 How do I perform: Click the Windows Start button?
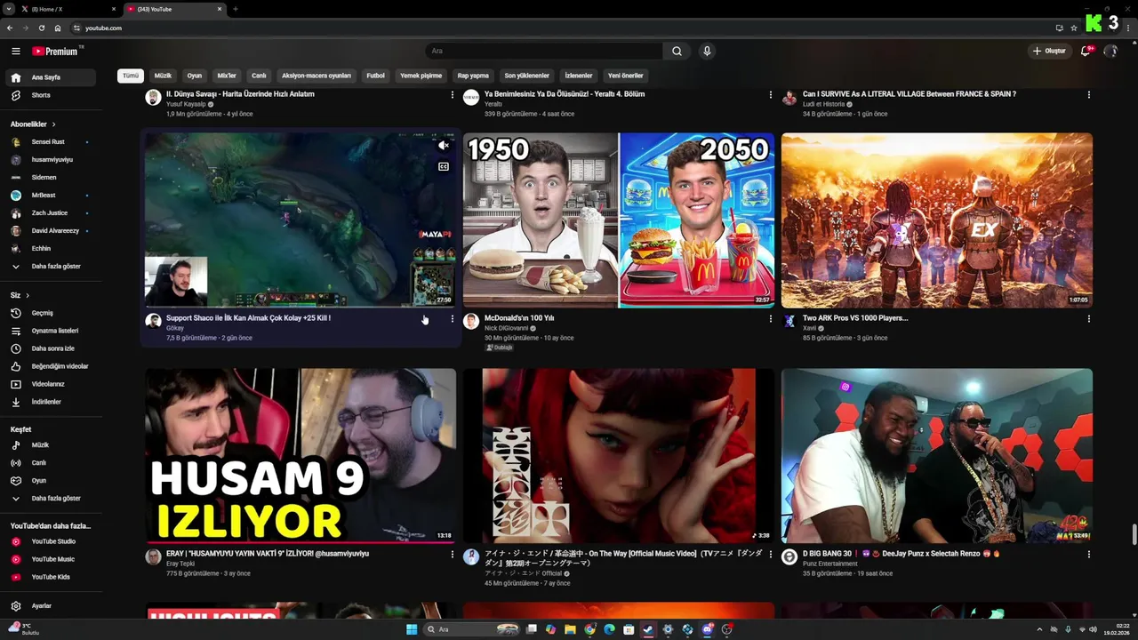point(412,629)
